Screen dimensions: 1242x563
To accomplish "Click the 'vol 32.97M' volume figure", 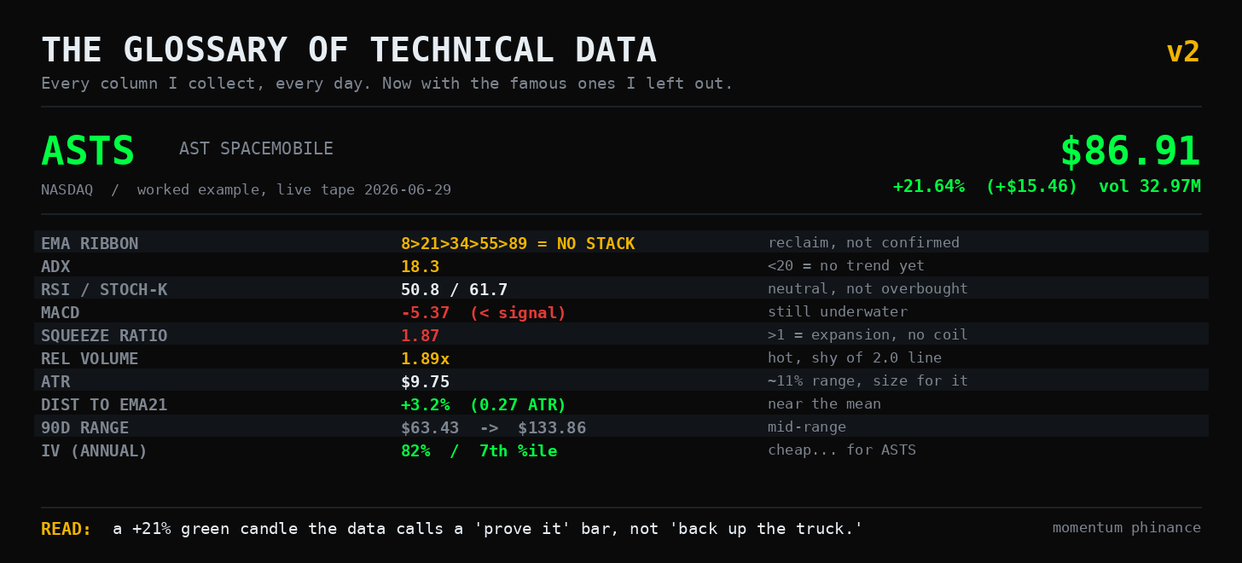I will point(1150,186).
